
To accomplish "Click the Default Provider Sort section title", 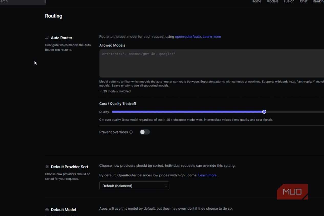I will point(70,167).
